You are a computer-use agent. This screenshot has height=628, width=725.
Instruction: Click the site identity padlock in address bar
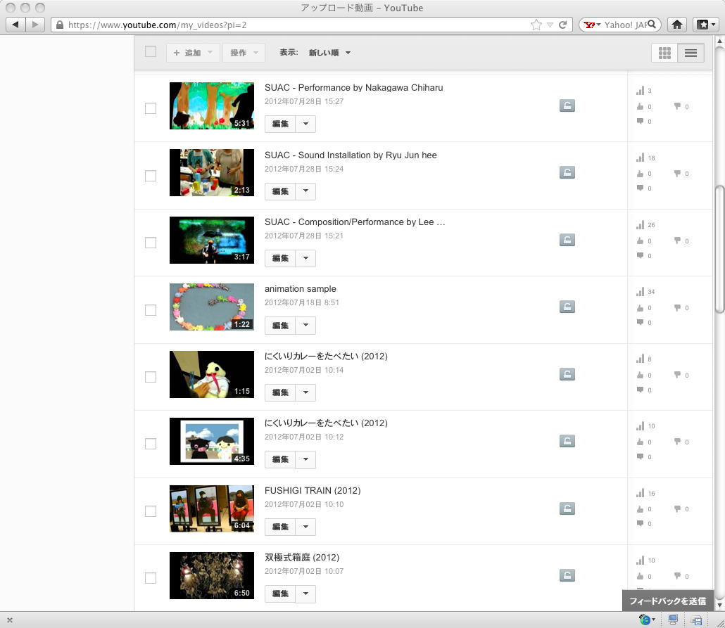[60, 25]
